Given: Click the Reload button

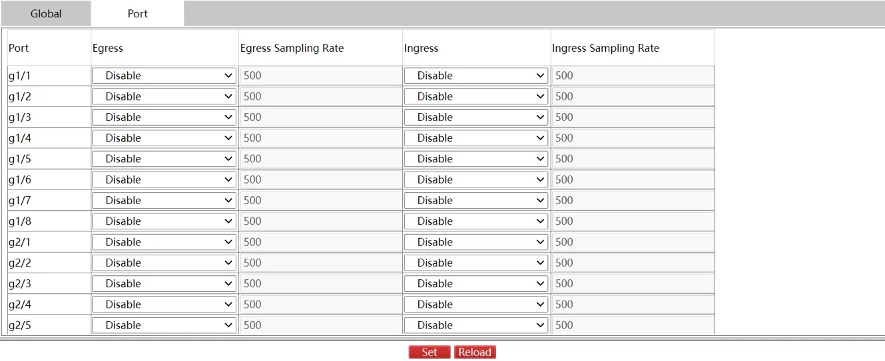Looking at the screenshot, I should 475,352.
